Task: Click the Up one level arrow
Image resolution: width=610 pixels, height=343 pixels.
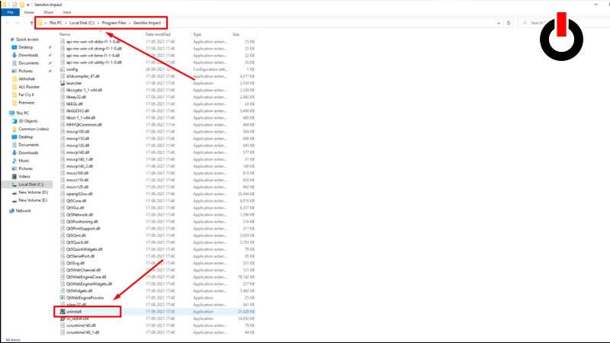Action: 31,23
